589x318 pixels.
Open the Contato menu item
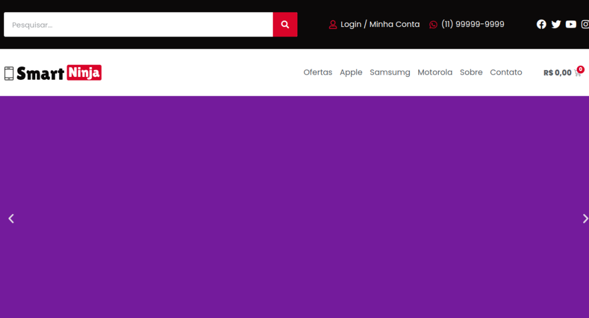click(506, 72)
